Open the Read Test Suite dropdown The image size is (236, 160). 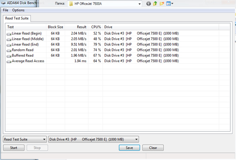25,139
